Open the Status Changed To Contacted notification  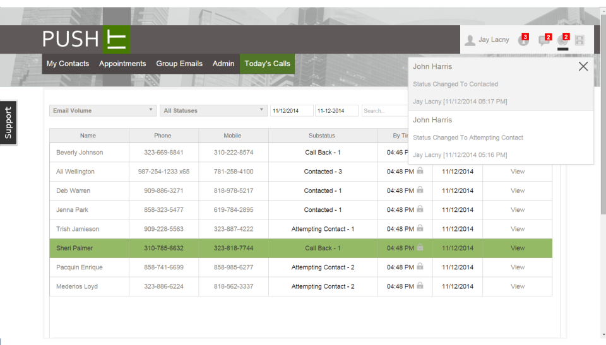pyautogui.click(x=501, y=85)
